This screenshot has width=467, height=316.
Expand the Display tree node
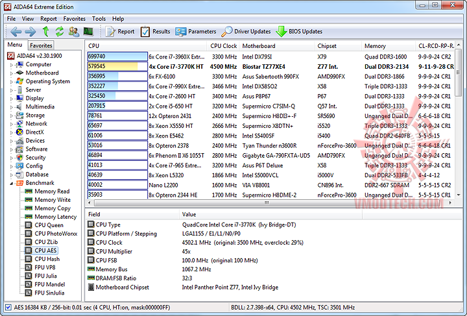(x=11, y=99)
